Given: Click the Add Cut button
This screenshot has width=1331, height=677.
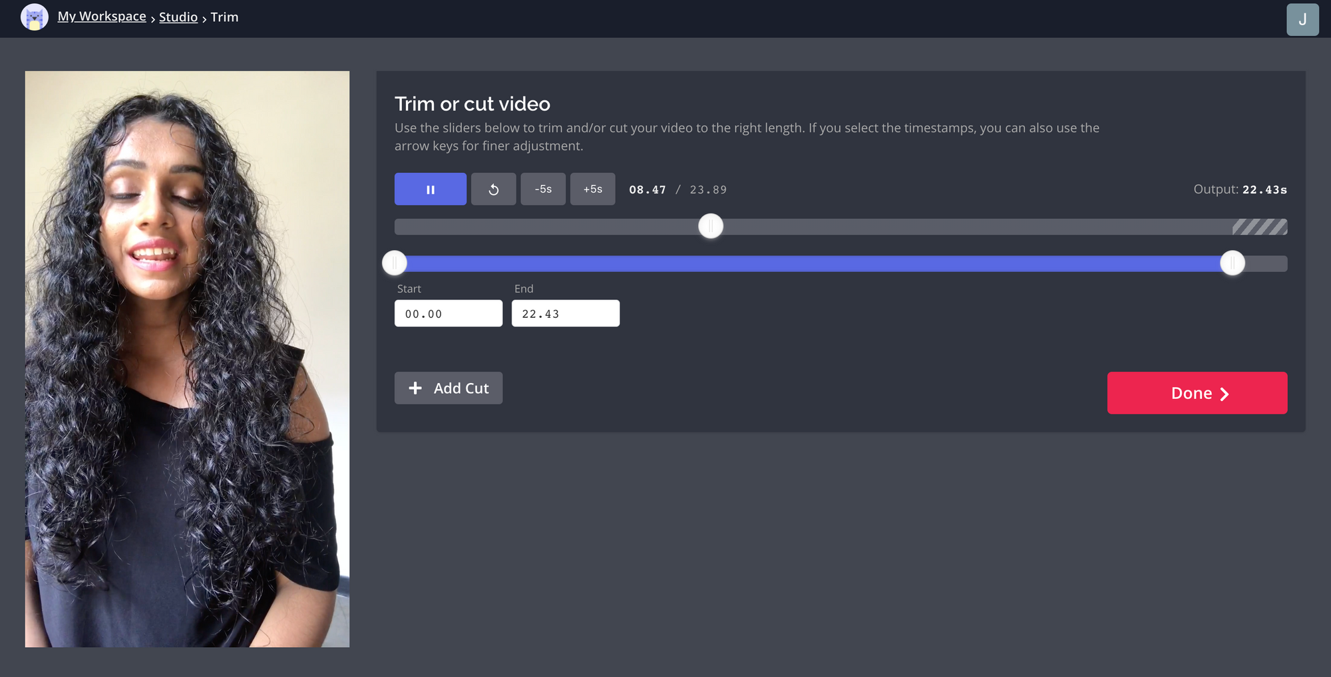Looking at the screenshot, I should coord(448,388).
